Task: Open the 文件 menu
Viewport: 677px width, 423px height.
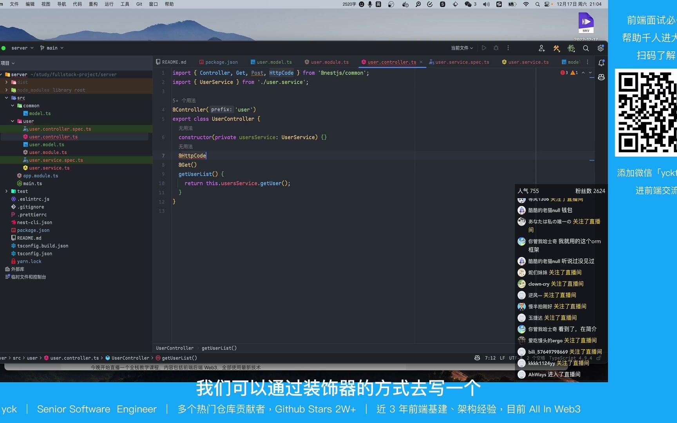Action: [x=14, y=4]
